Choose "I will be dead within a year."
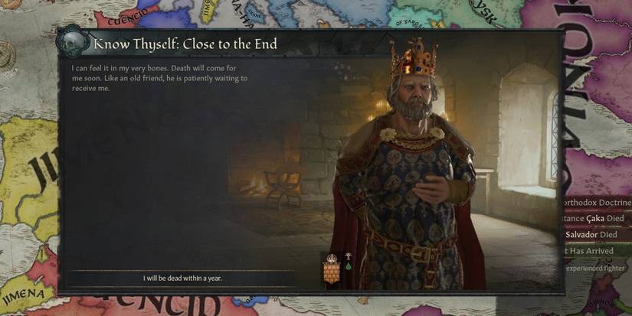The width and height of the screenshot is (632, 316). point(182,279)
